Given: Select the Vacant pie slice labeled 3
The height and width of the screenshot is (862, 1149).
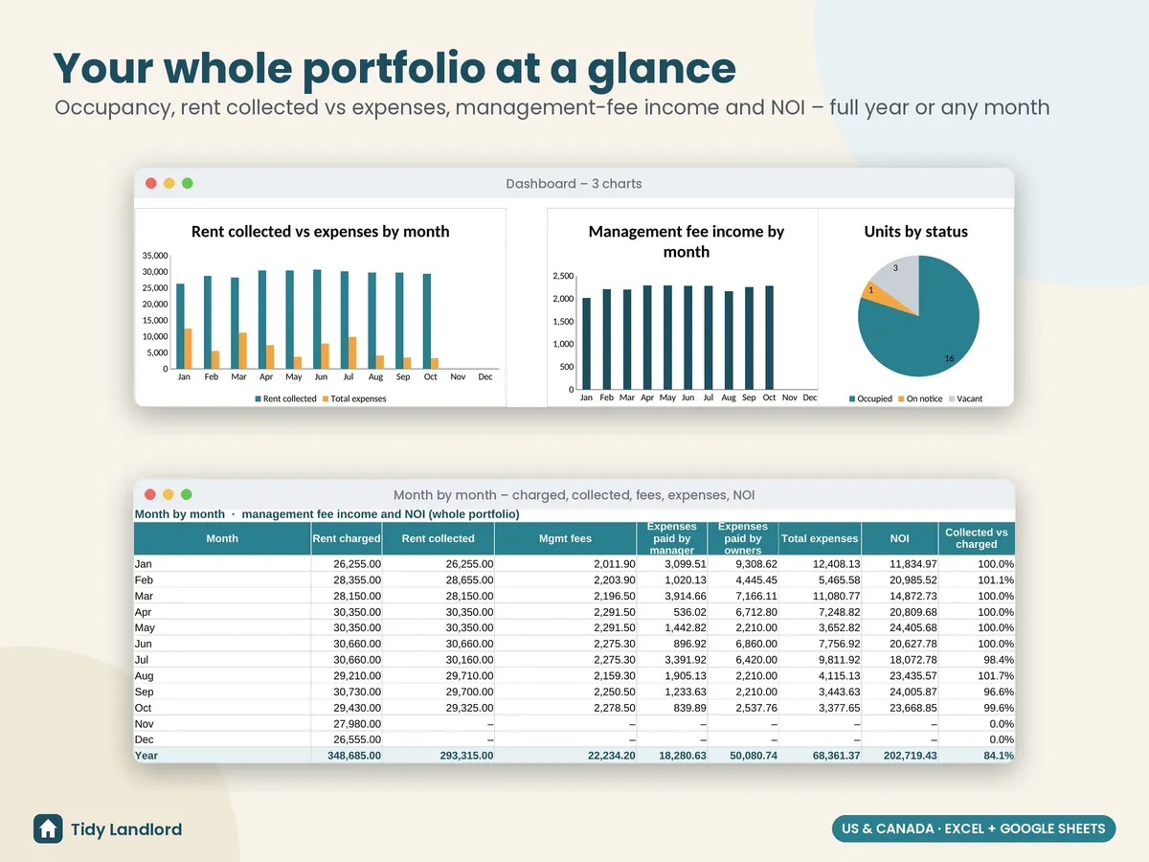Looking at the screenshot, I should coord(900,280).
